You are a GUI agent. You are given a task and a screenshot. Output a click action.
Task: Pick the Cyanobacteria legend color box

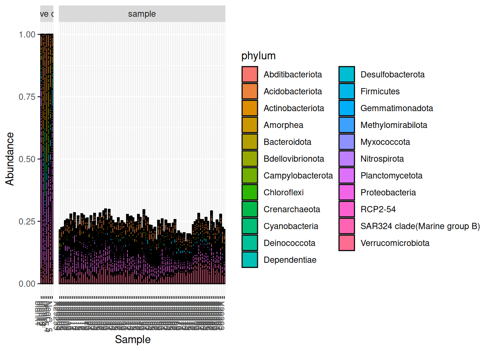pyautogui.click(x=250, y=226)
